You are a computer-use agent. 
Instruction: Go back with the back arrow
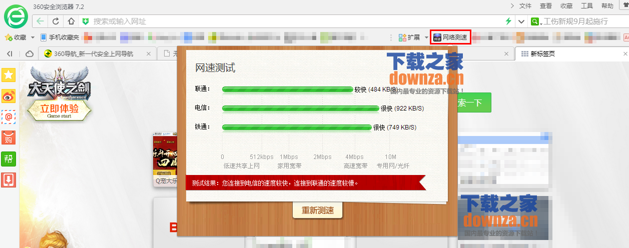[x=40, y=21]
